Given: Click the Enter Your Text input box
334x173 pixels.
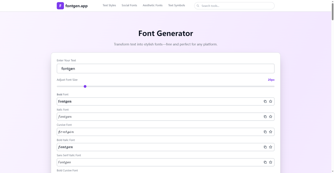Looking at the screenshot, I should point(165,69).
